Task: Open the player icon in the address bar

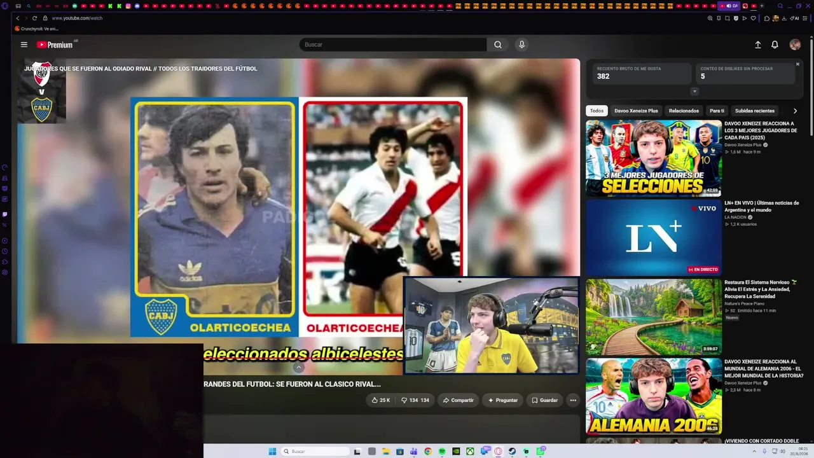Action: coord(745,18)
